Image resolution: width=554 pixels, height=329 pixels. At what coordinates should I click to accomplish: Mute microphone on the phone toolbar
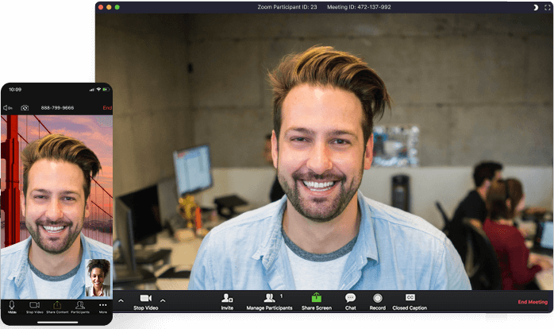coord(11,307)
